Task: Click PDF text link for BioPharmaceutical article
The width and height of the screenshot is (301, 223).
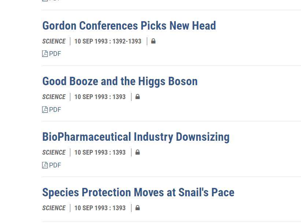Action: [x=55, y=165]
